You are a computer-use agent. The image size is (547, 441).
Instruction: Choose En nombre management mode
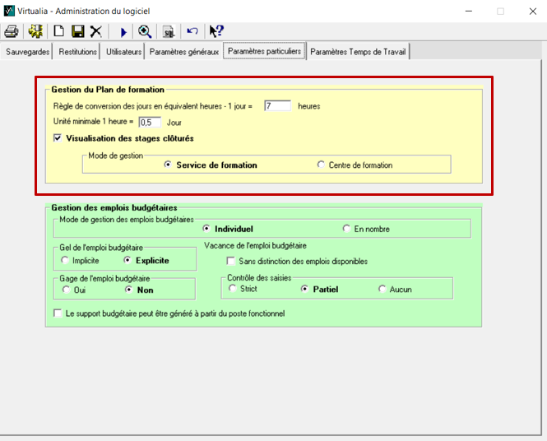click(x=347, y=229)
